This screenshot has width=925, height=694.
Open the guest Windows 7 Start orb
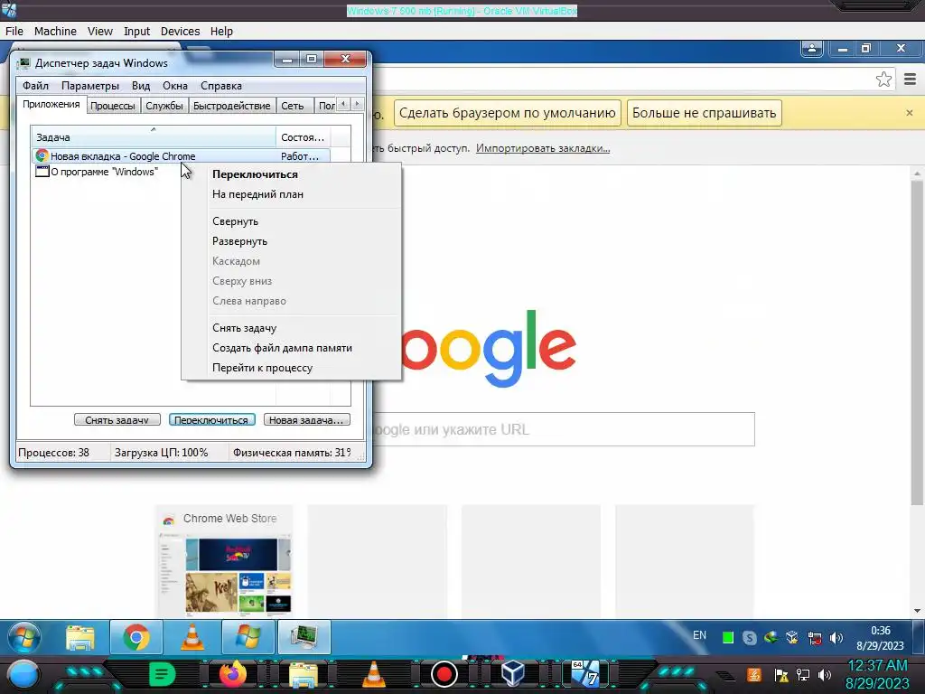point(23,637)
